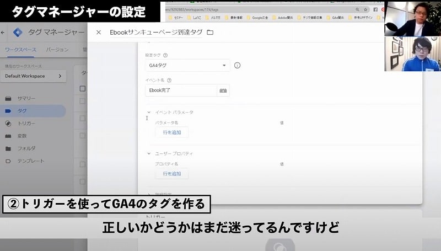441x251 pixels.
Task: Open help icon beside 設定タグ label
Action: (x=165, y=55)
